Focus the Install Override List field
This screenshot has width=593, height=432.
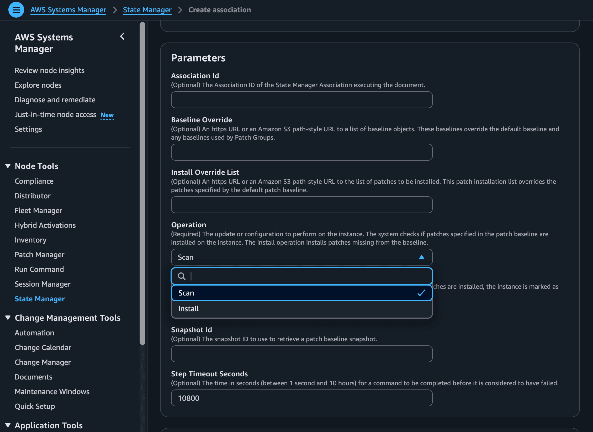pyautogui.click(x=302, y=205)
